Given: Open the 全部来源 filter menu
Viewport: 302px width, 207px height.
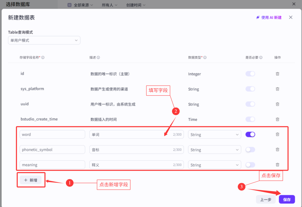Looking at the screenshot, I should tap(81, 5).
